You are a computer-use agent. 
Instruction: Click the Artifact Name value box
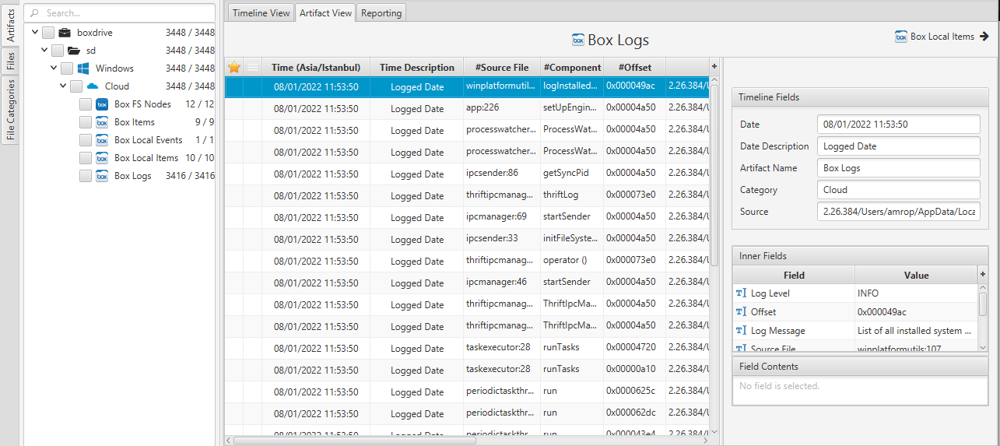[899, 168]
